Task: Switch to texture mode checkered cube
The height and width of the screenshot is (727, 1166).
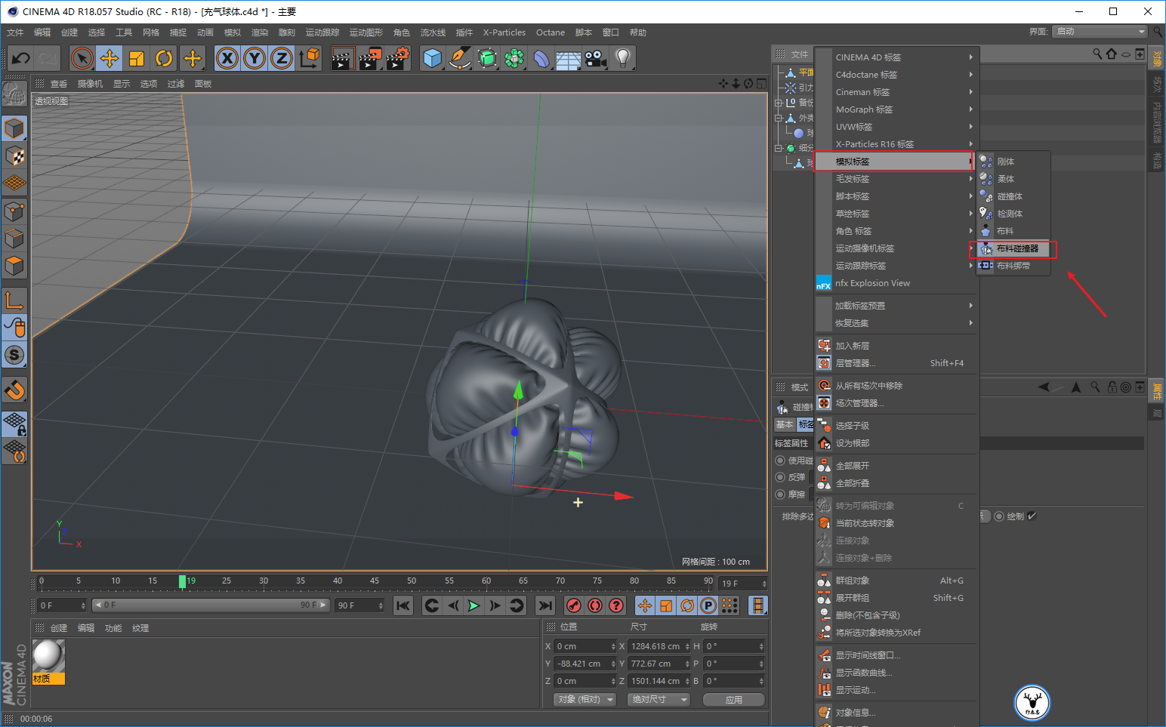Action: click(14, 156)
